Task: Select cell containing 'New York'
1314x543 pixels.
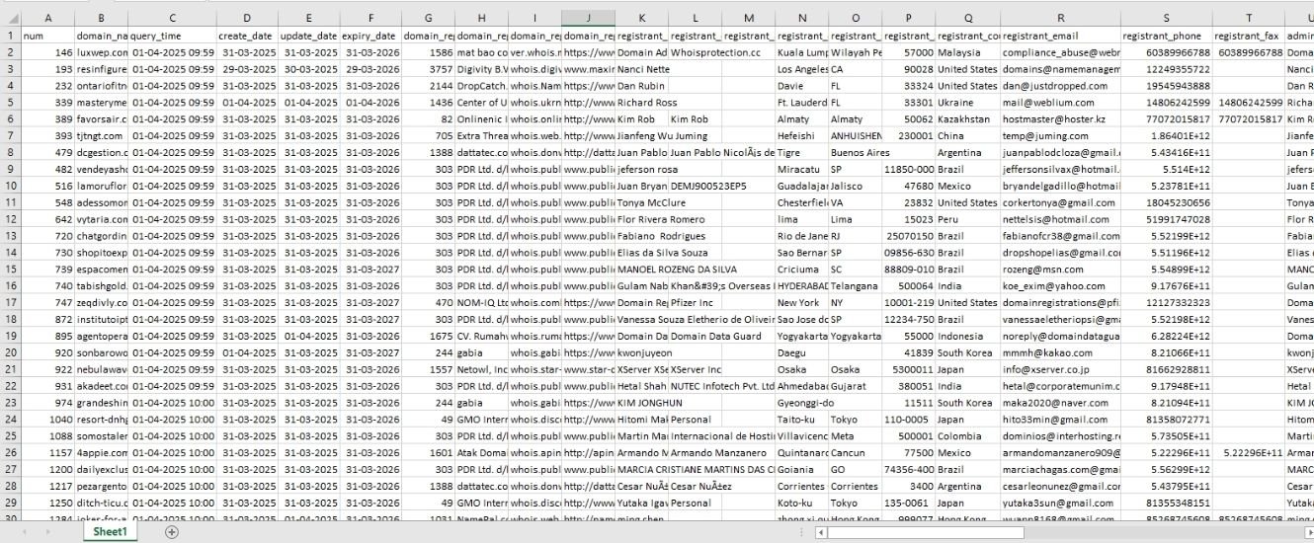Action: pyautogui.click(x=801, y=303)
